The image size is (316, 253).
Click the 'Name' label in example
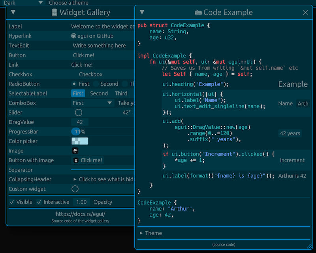[285, 103]
